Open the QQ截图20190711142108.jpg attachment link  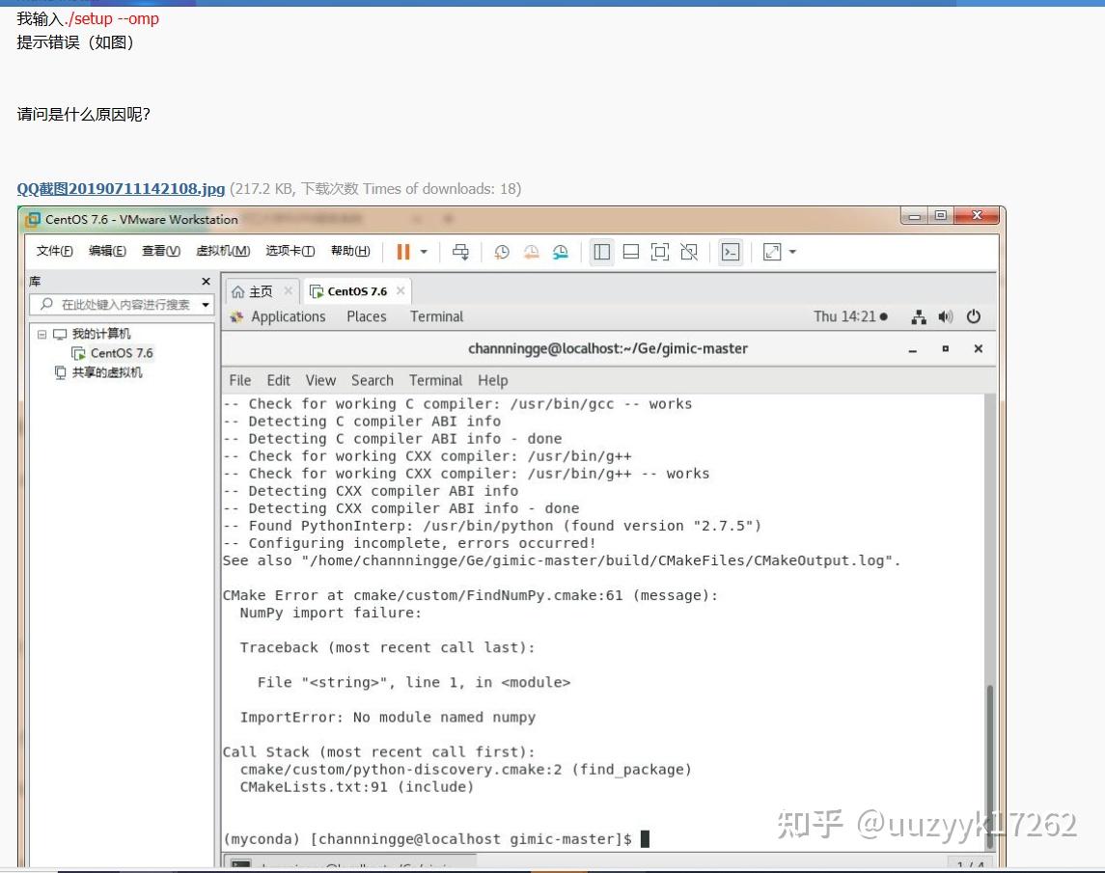pyautogui.click(x=122, y=189)
